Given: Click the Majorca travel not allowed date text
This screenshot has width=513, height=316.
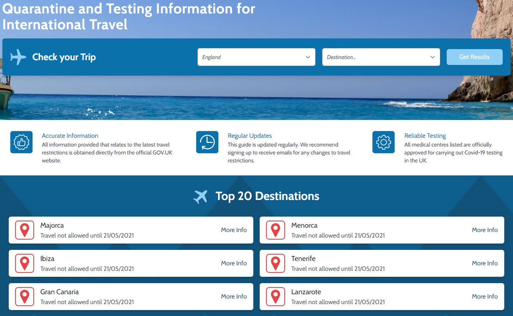Looking at the screenshot, I should pyautogui.click(x=87, y=235).
